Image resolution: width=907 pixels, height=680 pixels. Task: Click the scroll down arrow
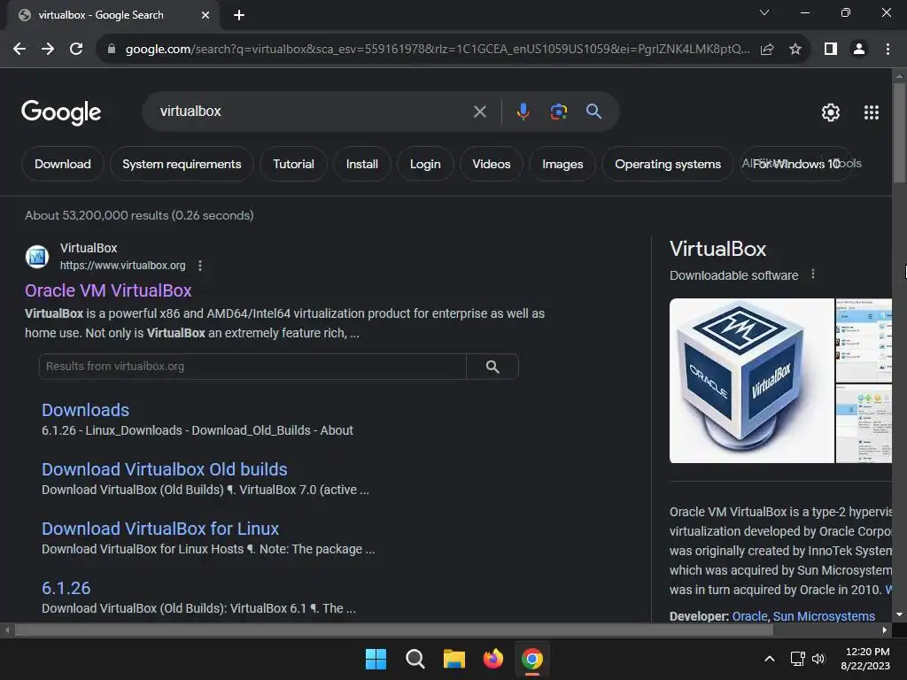[x=899, y=614]
